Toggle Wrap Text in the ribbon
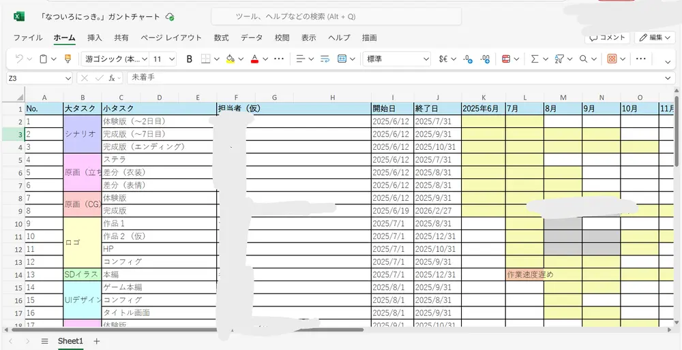Viewport: 682px width, 350px height. (x=324, y=59)
